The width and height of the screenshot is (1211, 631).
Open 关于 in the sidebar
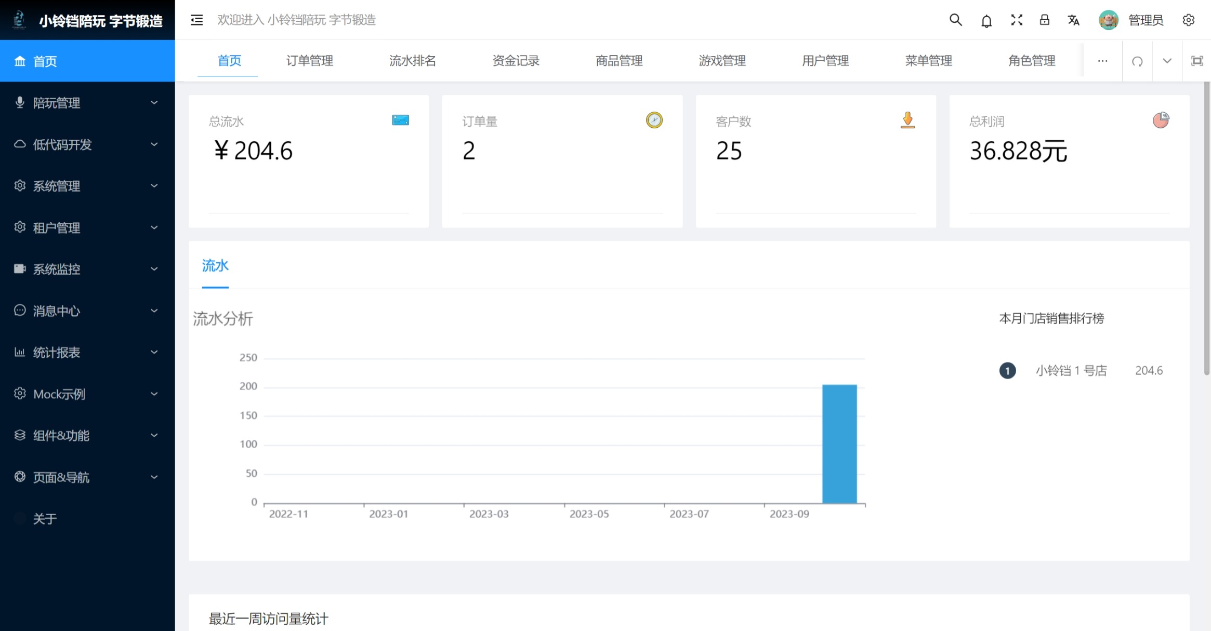(45, 518)
